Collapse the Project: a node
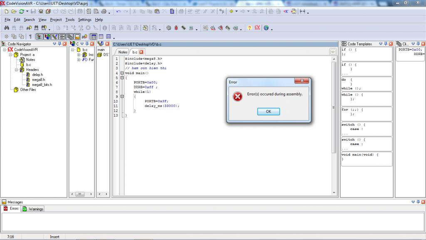Viewport: 426px width, 240px height. [x=10, y=55]
